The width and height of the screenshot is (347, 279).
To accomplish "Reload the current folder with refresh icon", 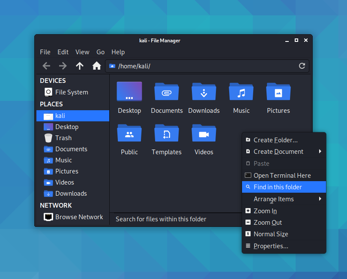I will 302,66.
